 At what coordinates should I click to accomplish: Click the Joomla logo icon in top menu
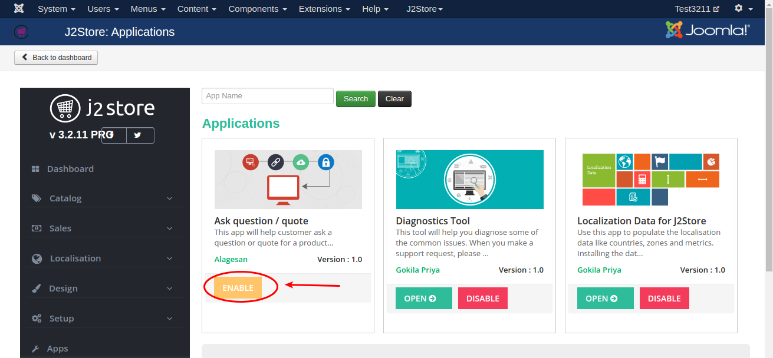pyautogui.click(x=19, y=9)
